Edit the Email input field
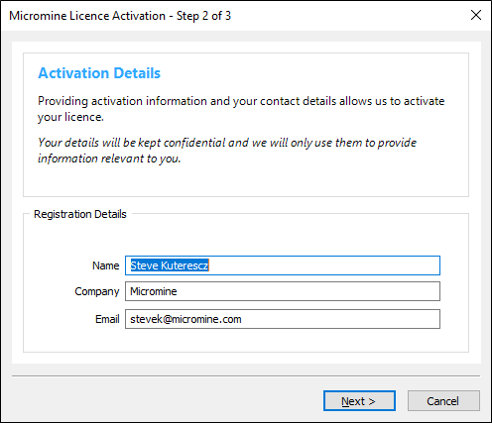Image resolution: width=492 pixels, height=423 pixels. coord(283,319)
